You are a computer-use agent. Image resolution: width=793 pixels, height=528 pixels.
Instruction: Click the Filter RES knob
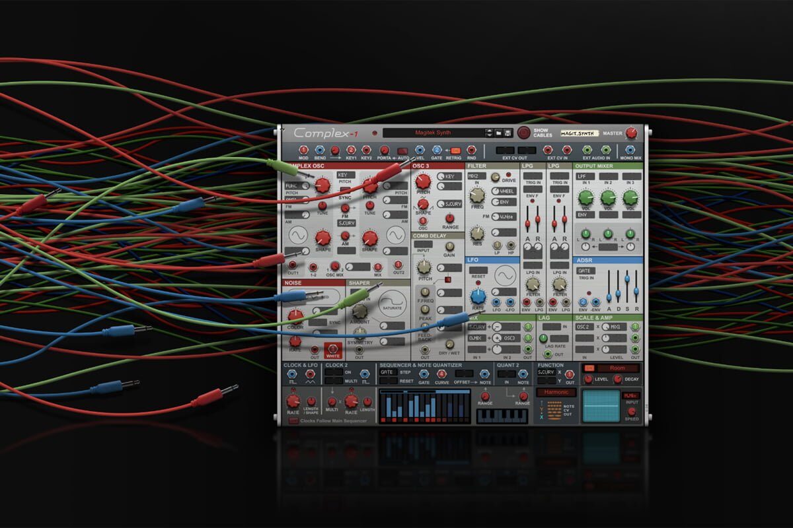click(476, 233)
